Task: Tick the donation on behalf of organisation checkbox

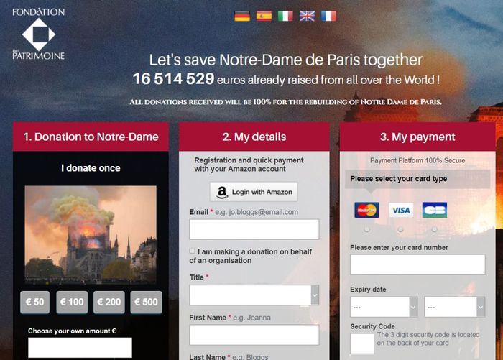Action: tap(192, 251)
